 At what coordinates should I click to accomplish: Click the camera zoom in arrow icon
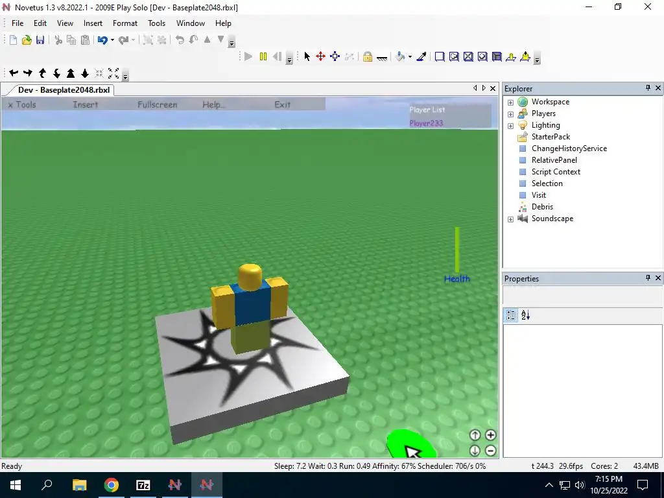click(x=71, y=73)
